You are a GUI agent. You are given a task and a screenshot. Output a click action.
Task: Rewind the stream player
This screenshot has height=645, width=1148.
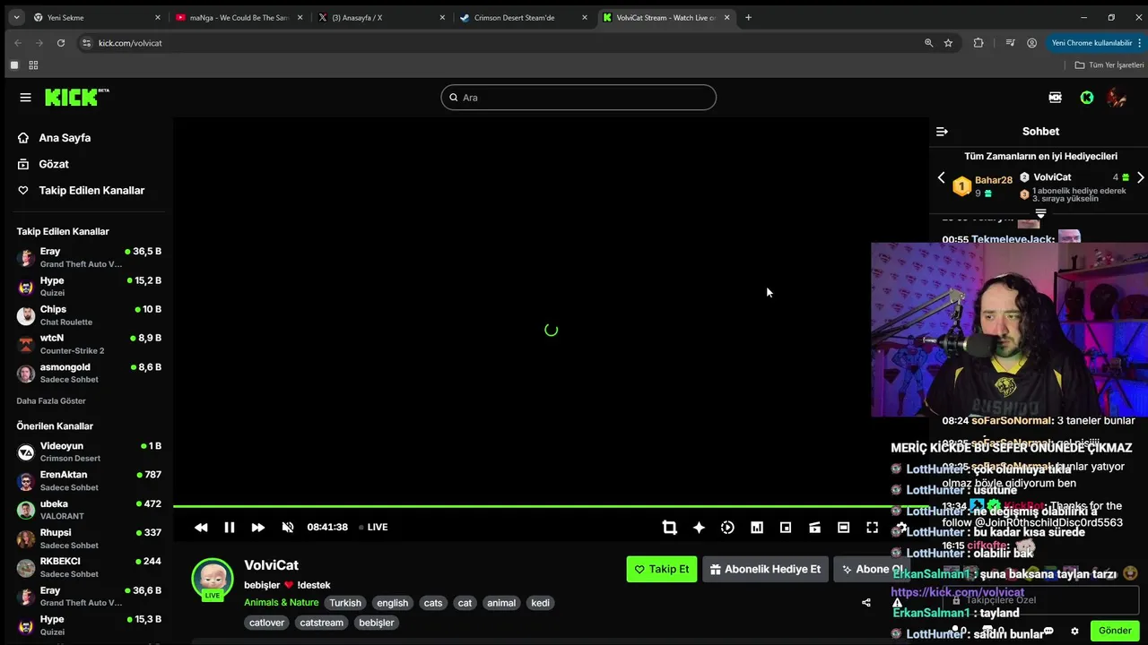[201, 528]
